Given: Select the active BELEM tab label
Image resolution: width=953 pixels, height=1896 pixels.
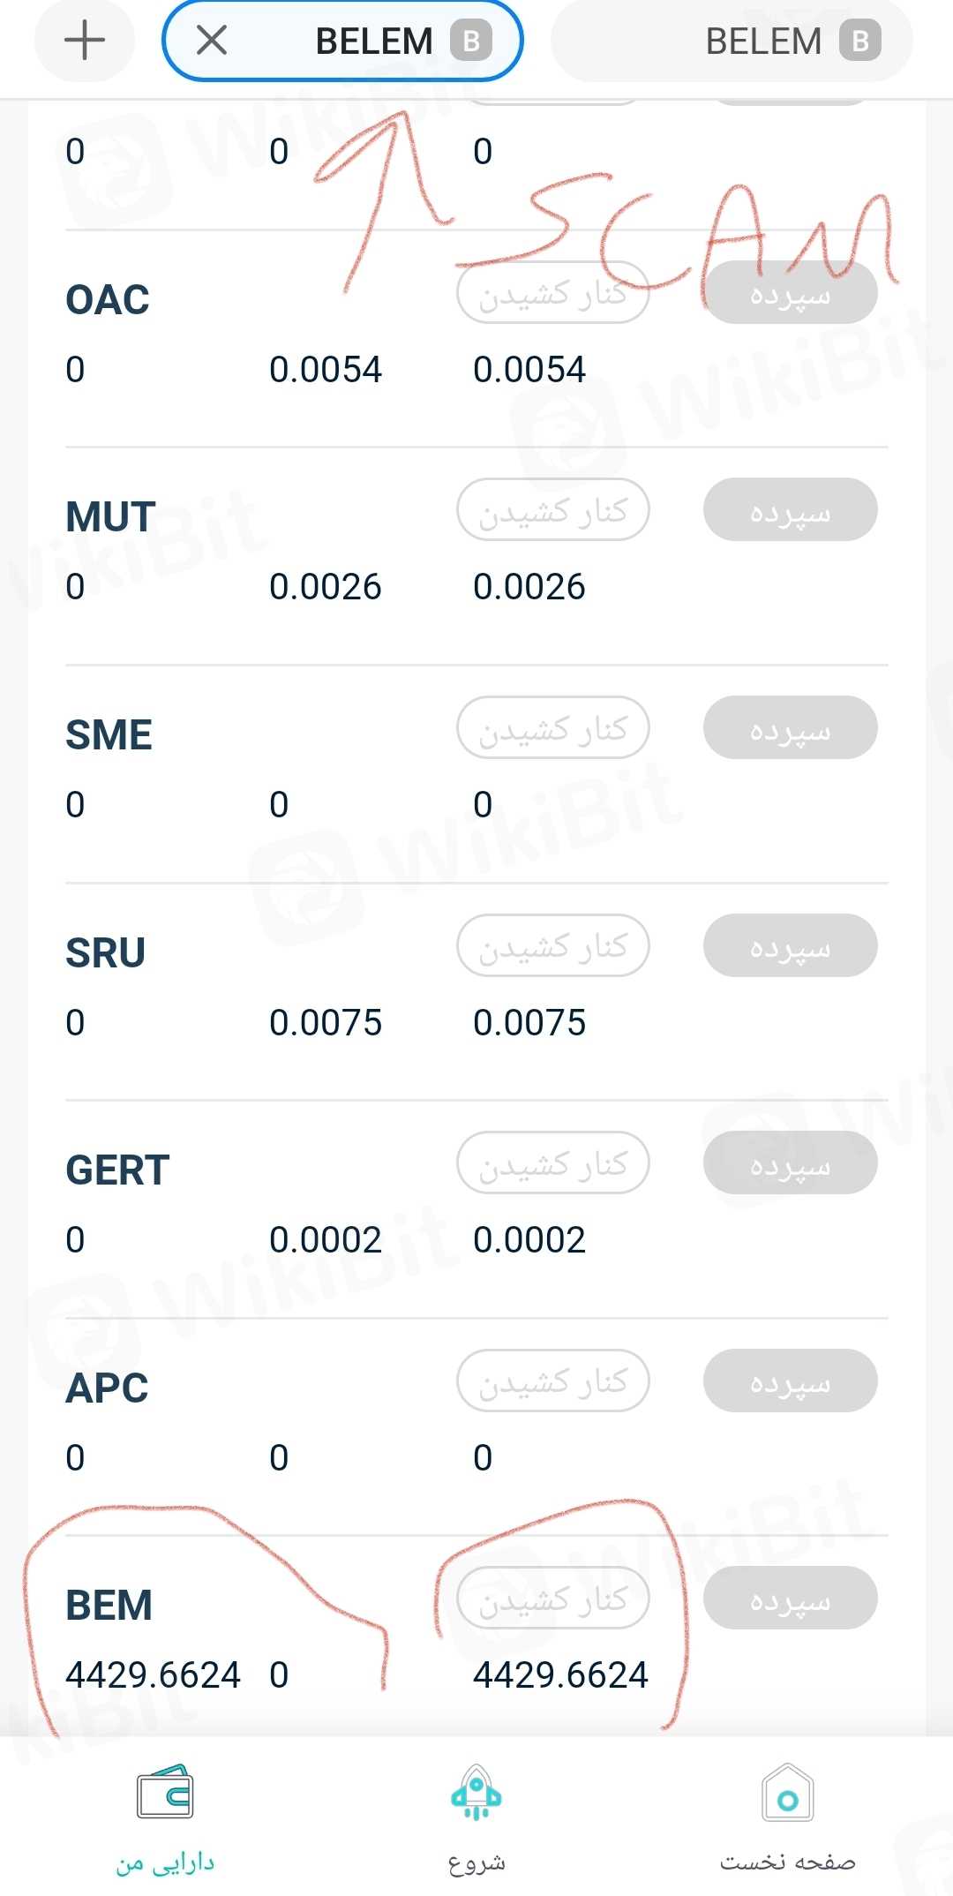Looking at the screenshot, I should [374, 41].
